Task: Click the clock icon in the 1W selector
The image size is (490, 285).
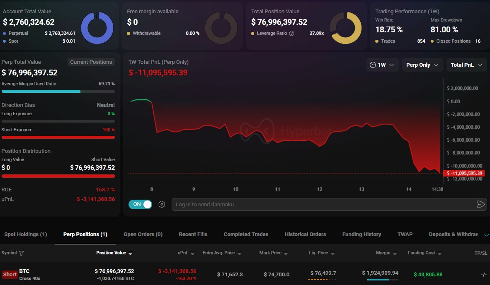Action: [x=373, y=65]
